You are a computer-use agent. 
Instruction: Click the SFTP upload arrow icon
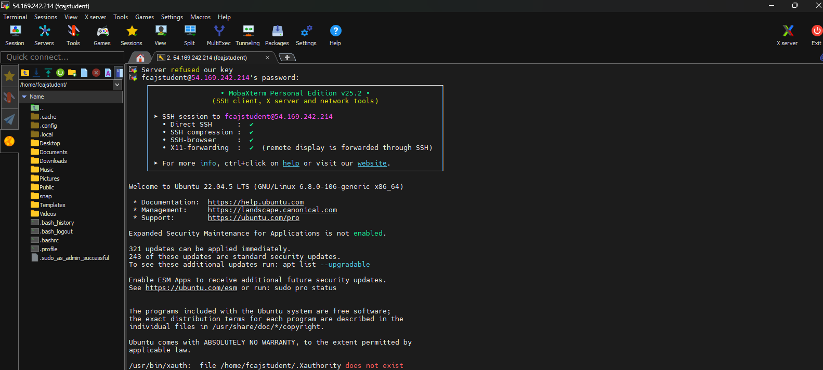(48, 73)
